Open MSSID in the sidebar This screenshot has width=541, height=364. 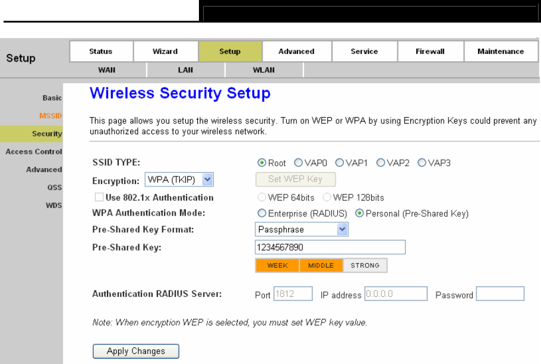point(50,116)
